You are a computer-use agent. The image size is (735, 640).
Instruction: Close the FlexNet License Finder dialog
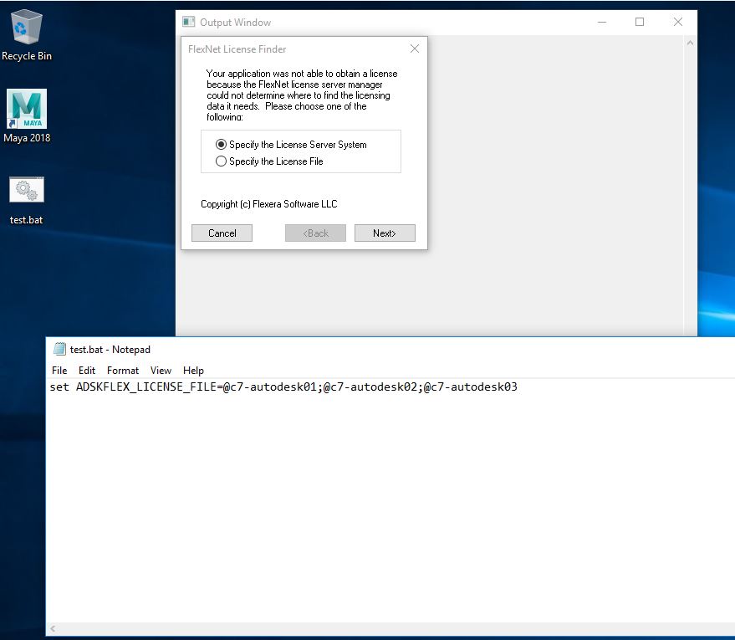coord(415,49)
